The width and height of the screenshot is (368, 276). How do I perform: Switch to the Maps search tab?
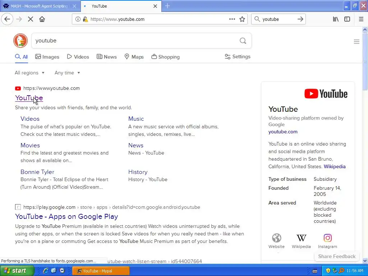(x=134, y=57)
